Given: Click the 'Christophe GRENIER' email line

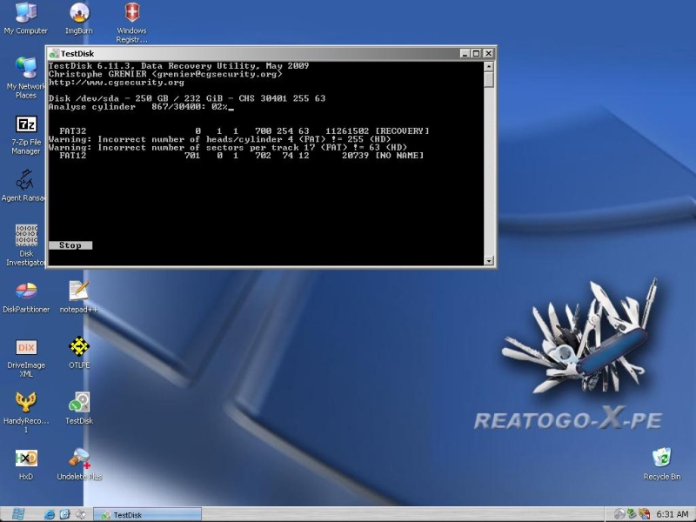Looking at the screenshot, I should click(x=165, y=74).
